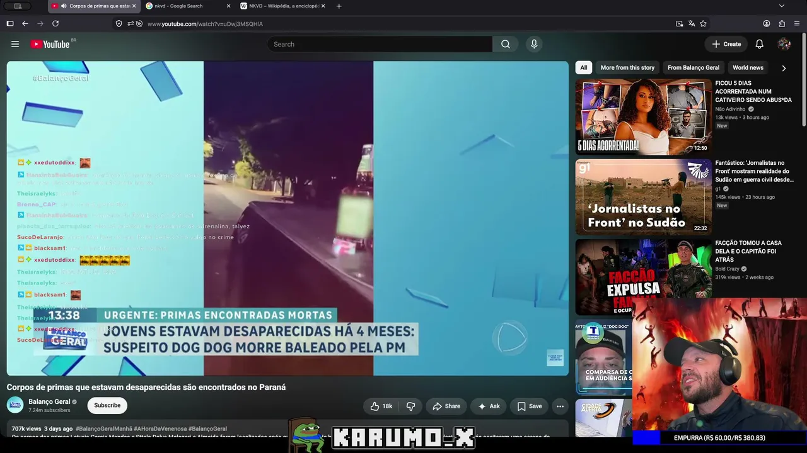This screenshot has width=807, height=453.
Task: Expand the list all tabs dropdown
Action: coord(782,6)
